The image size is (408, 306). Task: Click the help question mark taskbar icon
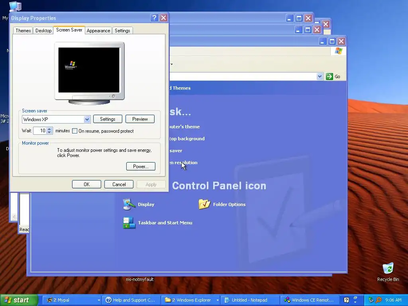pos(346,300)
